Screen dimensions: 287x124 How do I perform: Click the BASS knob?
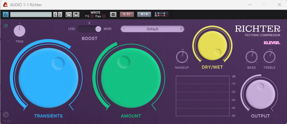(x=252, y=57)
